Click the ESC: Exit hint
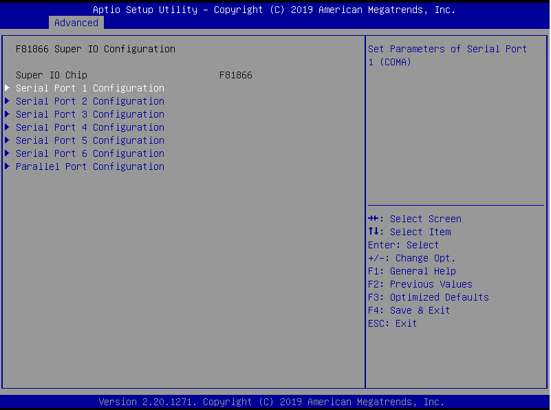This screenshot has height=410, width=551. (392, 323)
